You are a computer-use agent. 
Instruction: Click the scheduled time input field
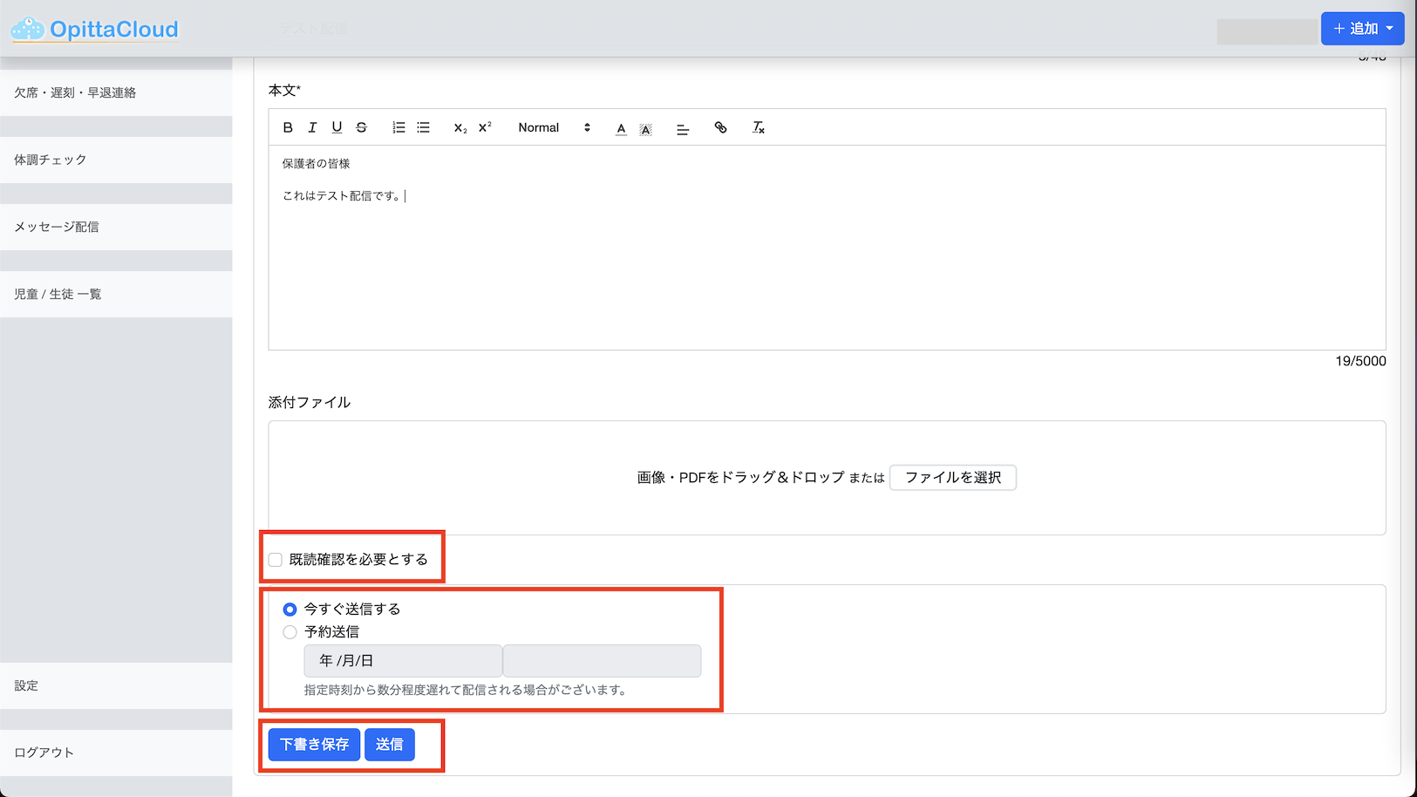point(602,661)
